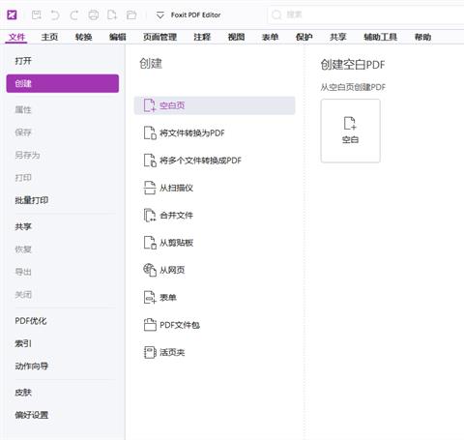Select 动作向导 in the file sidebar
Image resolution: width=464 pixels, height=440 pixels.
[32, 367]
